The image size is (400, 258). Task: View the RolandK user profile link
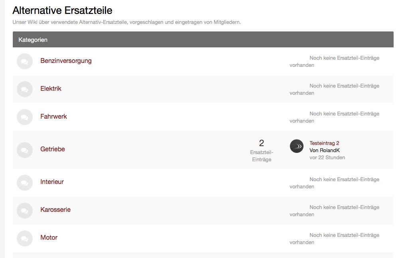[x=329, y=150]
